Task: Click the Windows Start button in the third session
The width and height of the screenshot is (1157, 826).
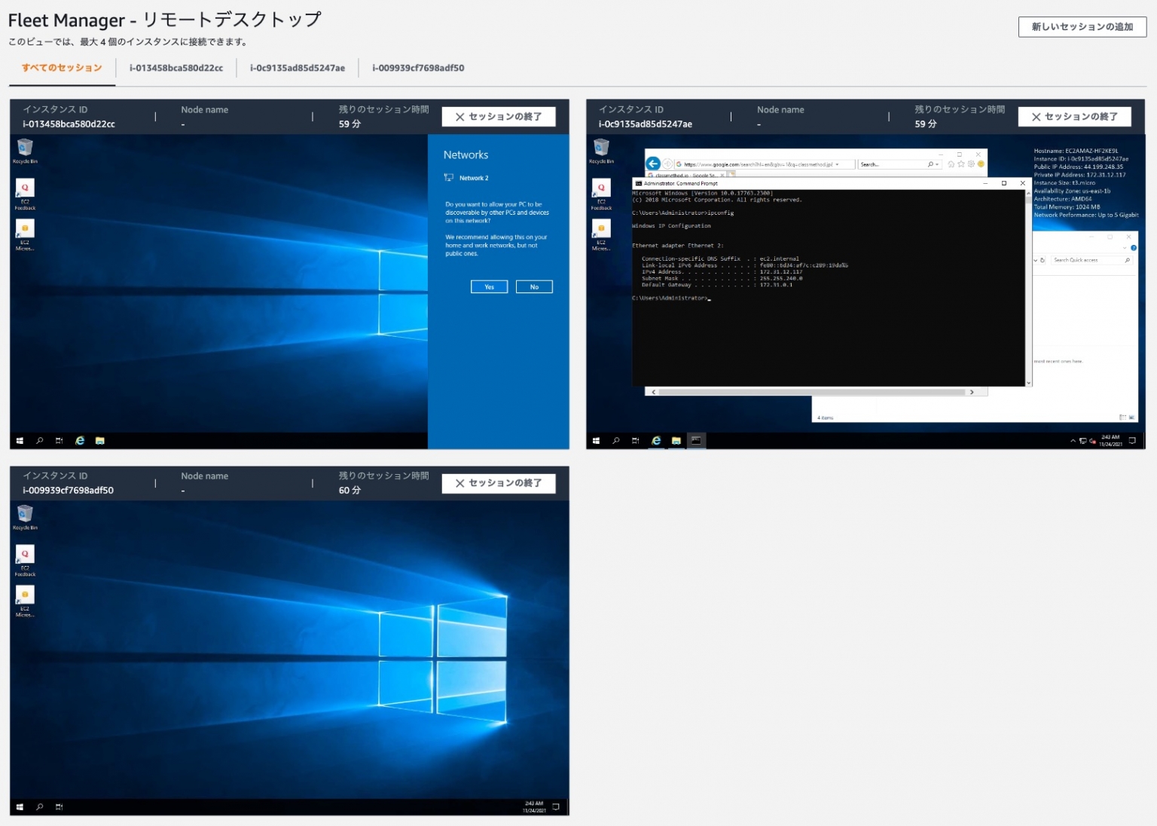Action: [18, 806]
